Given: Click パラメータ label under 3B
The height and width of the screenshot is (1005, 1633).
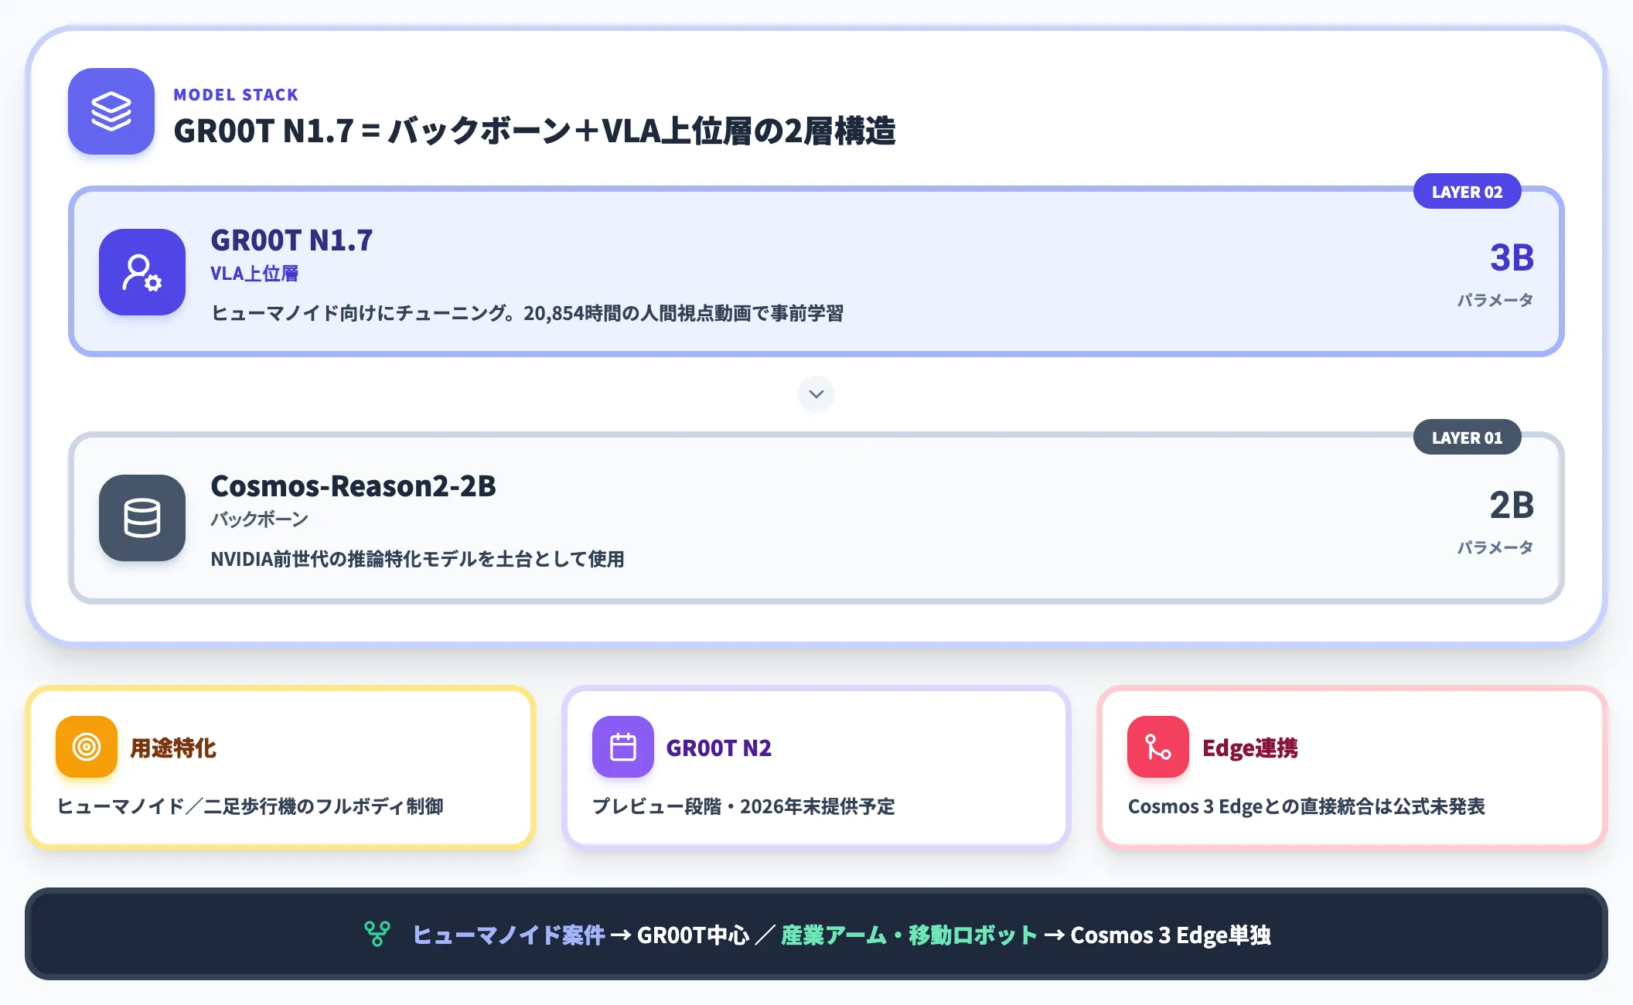Looking at the screenshot, I should click(x=1495, y=299).
